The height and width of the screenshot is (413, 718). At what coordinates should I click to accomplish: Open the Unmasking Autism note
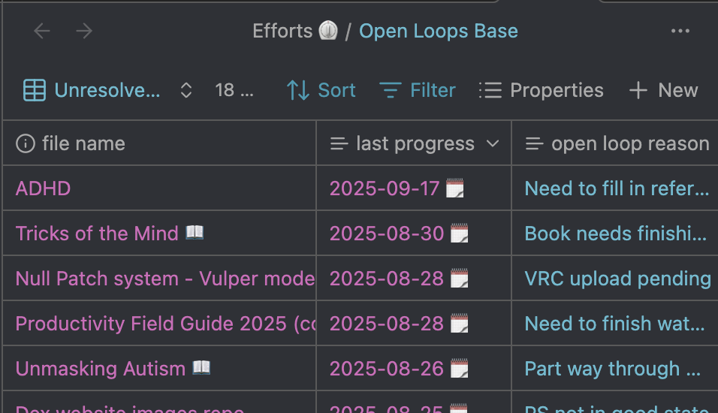coord(100,369)
